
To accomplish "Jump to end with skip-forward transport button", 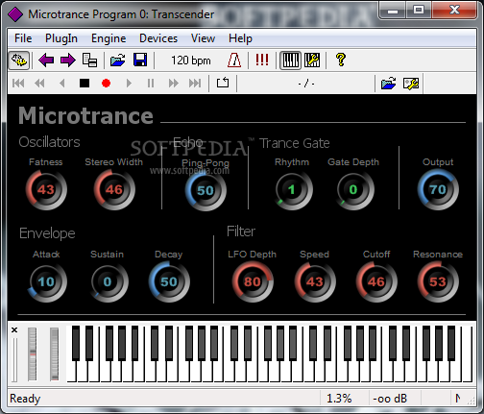I will click(x=195, y=84).
